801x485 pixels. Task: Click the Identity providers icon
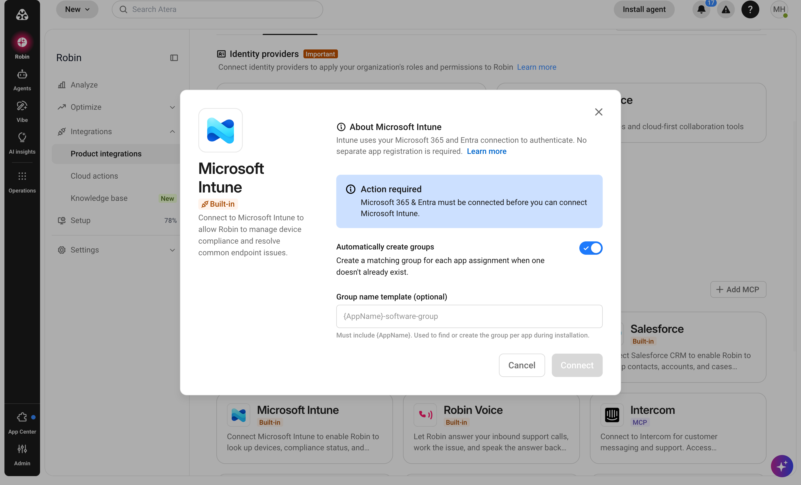click(x=221, y=54)
